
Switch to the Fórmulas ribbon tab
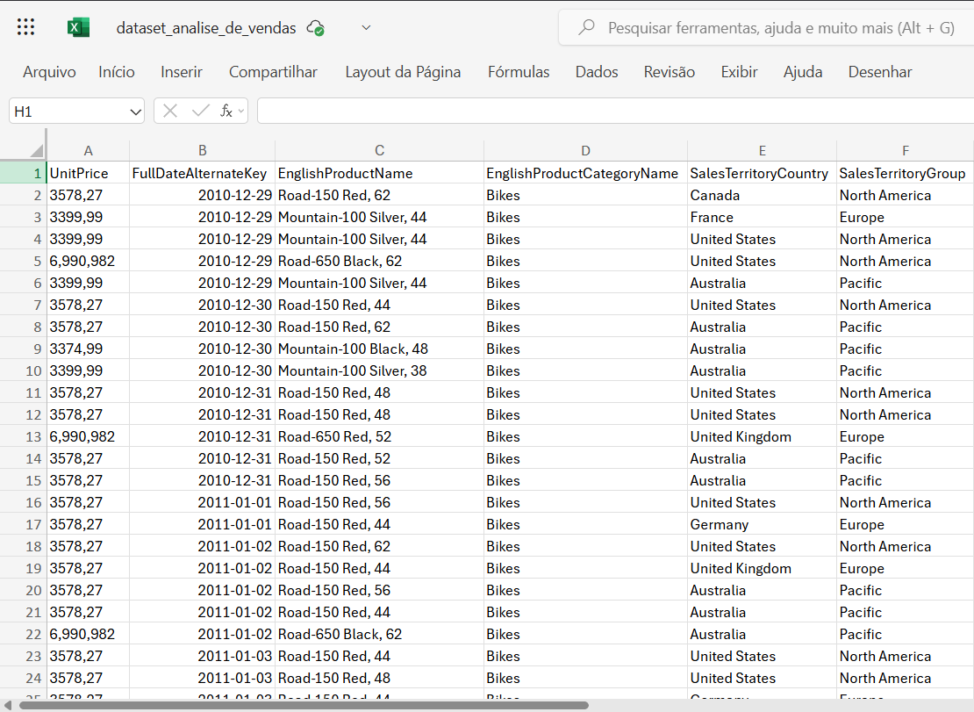(519, 72)
